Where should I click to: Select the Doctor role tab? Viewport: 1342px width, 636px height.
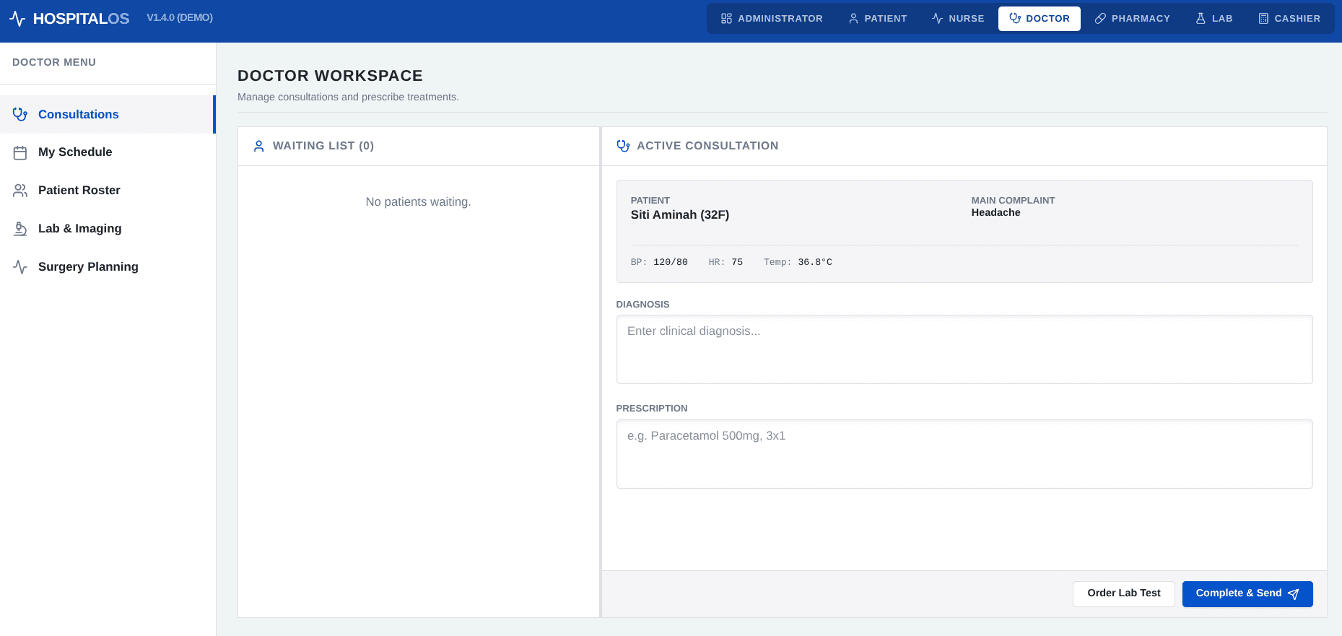[1040, 19]
